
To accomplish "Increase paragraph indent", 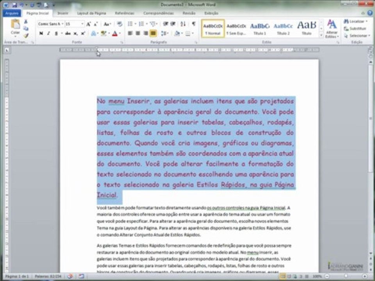I will click(173, 24).
